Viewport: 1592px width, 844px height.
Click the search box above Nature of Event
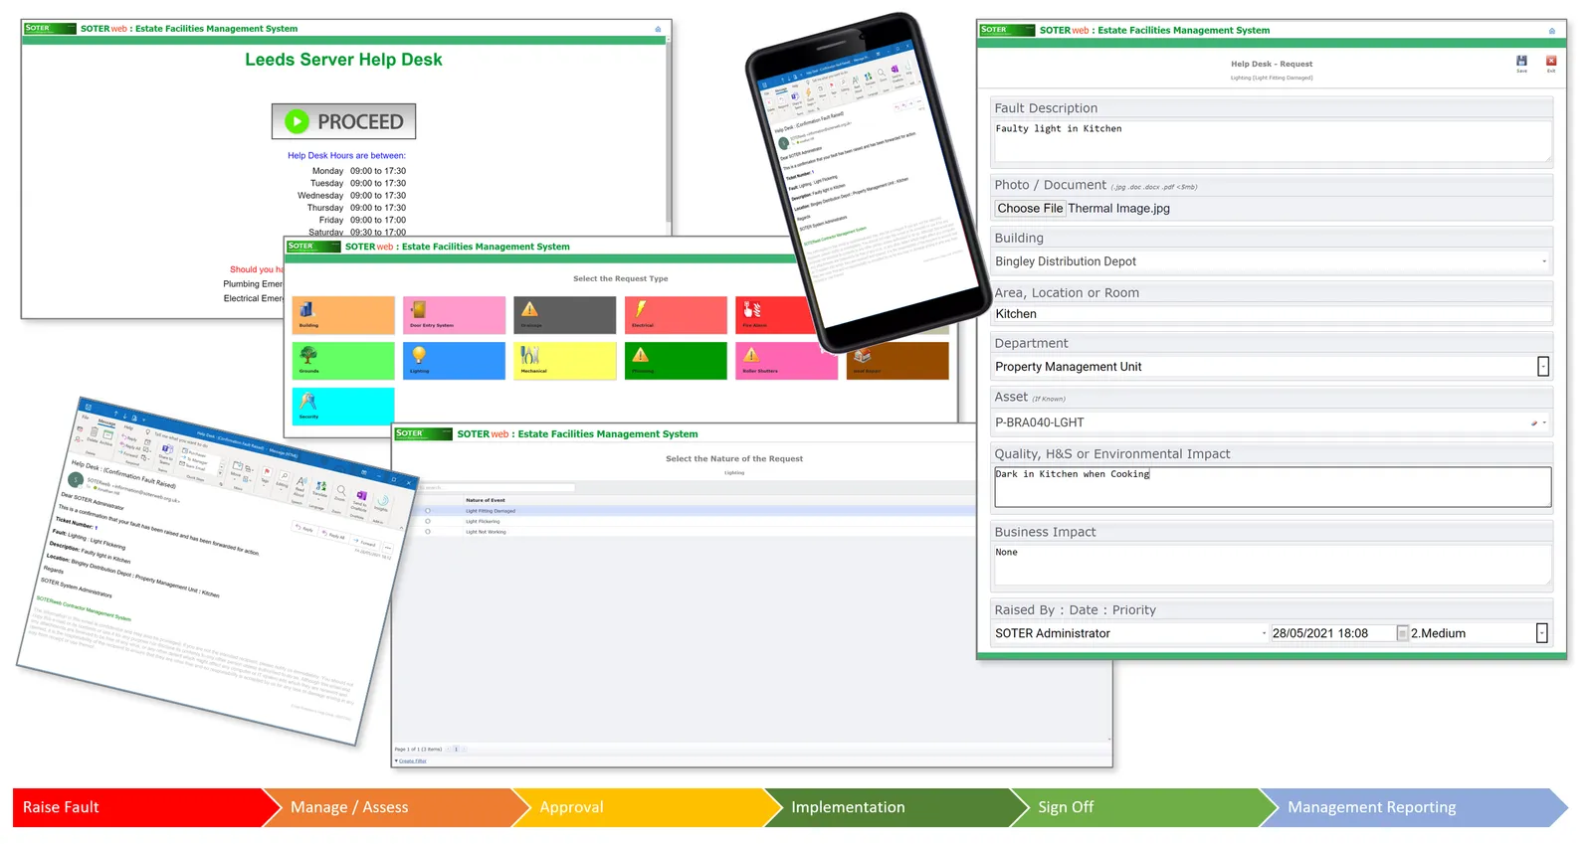[x=497, y=488]
